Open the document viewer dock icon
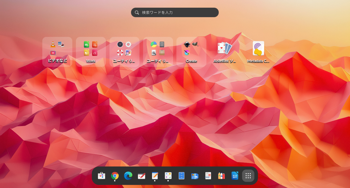 coord(208,176)
